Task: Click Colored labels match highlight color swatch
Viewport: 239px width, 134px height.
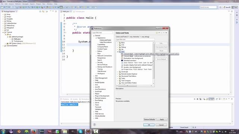Action: pos(122,54)
